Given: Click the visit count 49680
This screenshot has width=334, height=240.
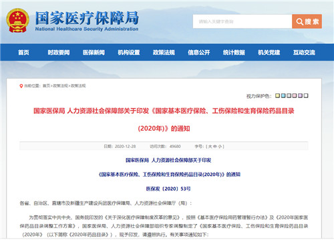Looking at the screenshot, I should point(175,147).
